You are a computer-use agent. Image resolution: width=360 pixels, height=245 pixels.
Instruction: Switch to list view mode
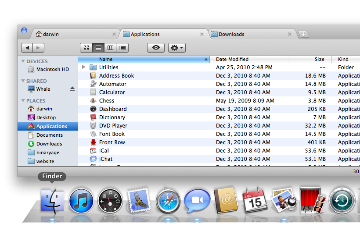98,48
